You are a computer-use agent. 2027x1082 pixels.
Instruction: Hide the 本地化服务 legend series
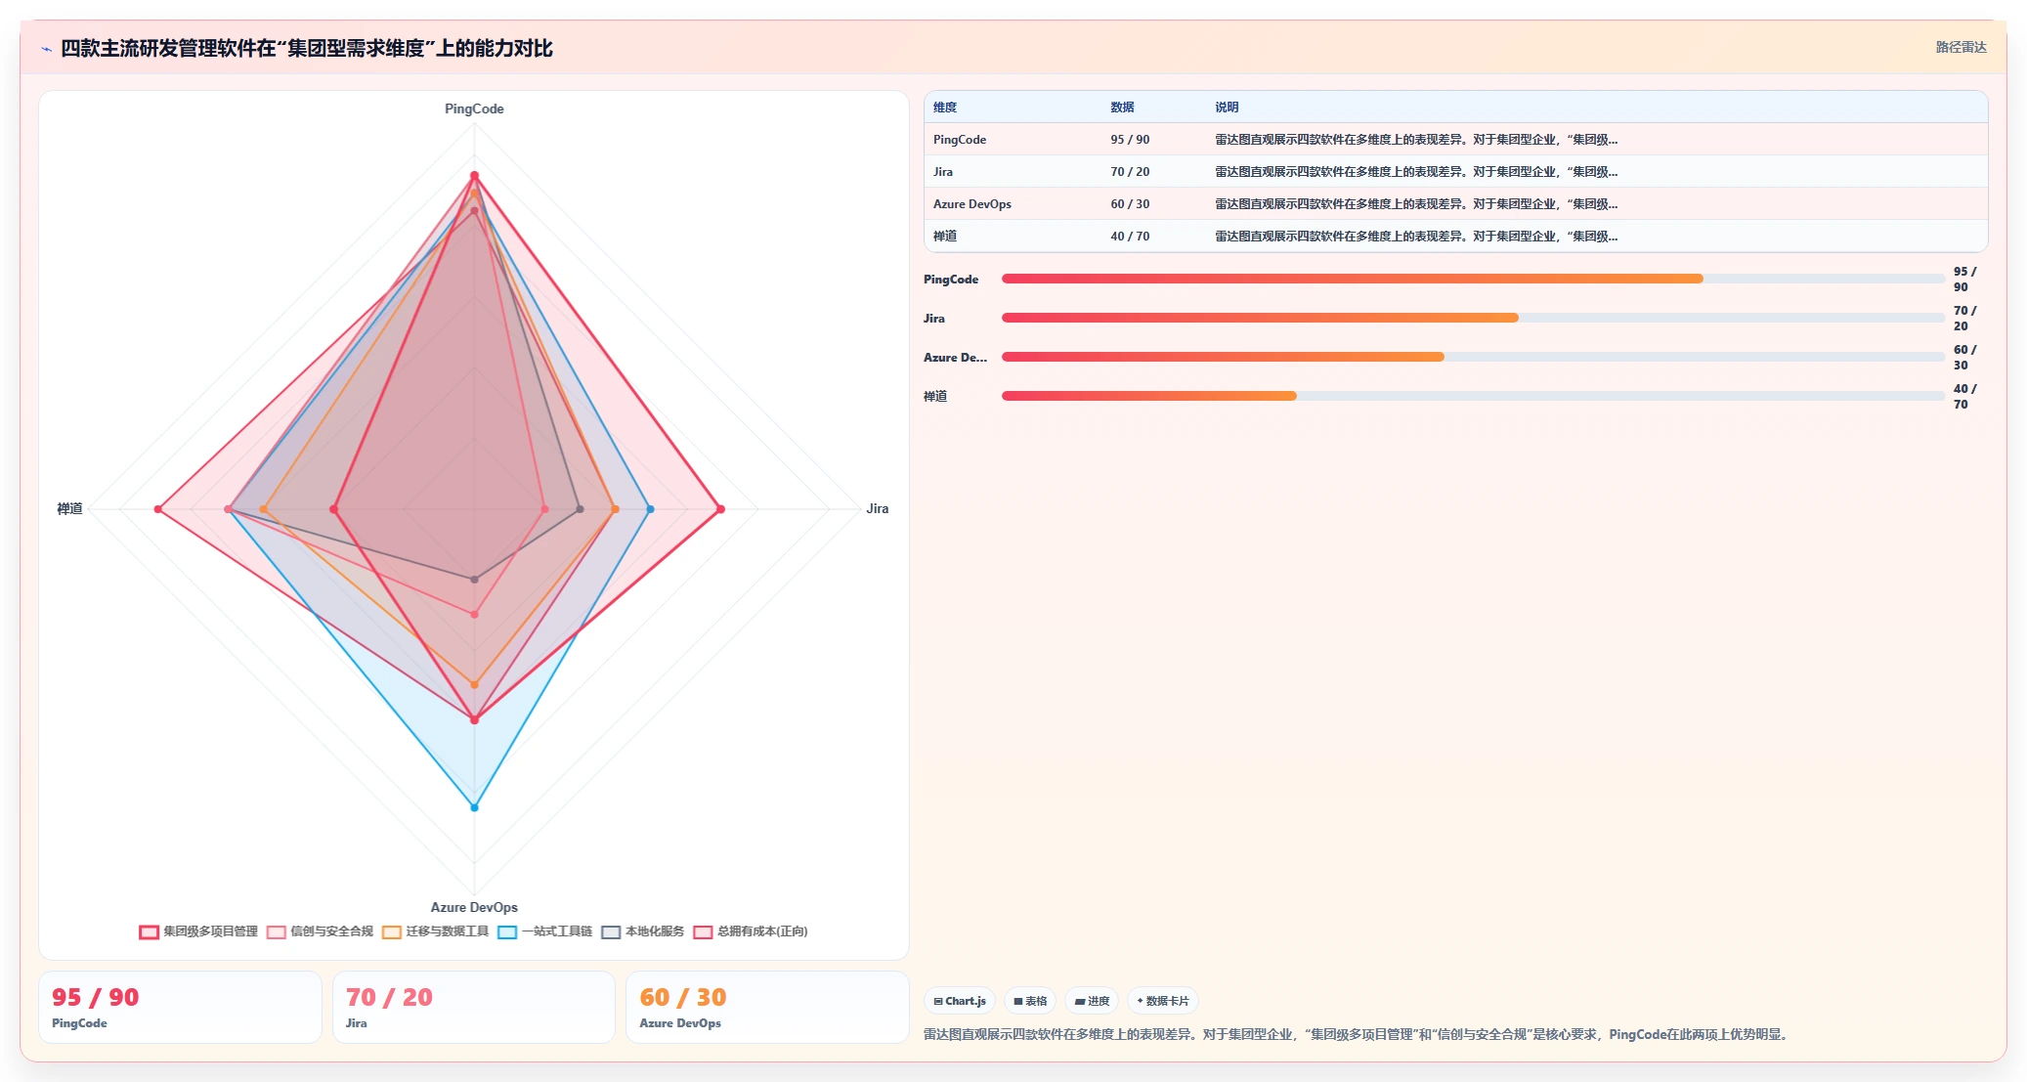[643, 931]
